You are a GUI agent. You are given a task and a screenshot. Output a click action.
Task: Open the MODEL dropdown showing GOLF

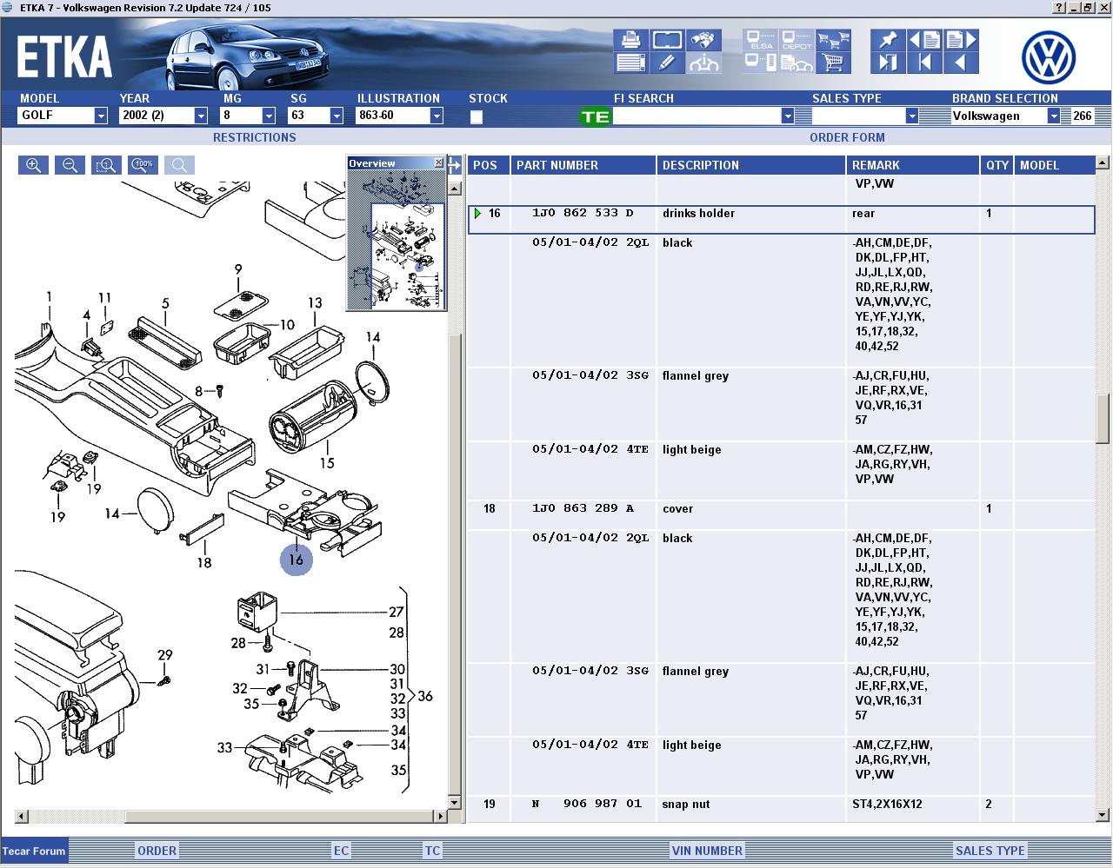pos(101,116)
